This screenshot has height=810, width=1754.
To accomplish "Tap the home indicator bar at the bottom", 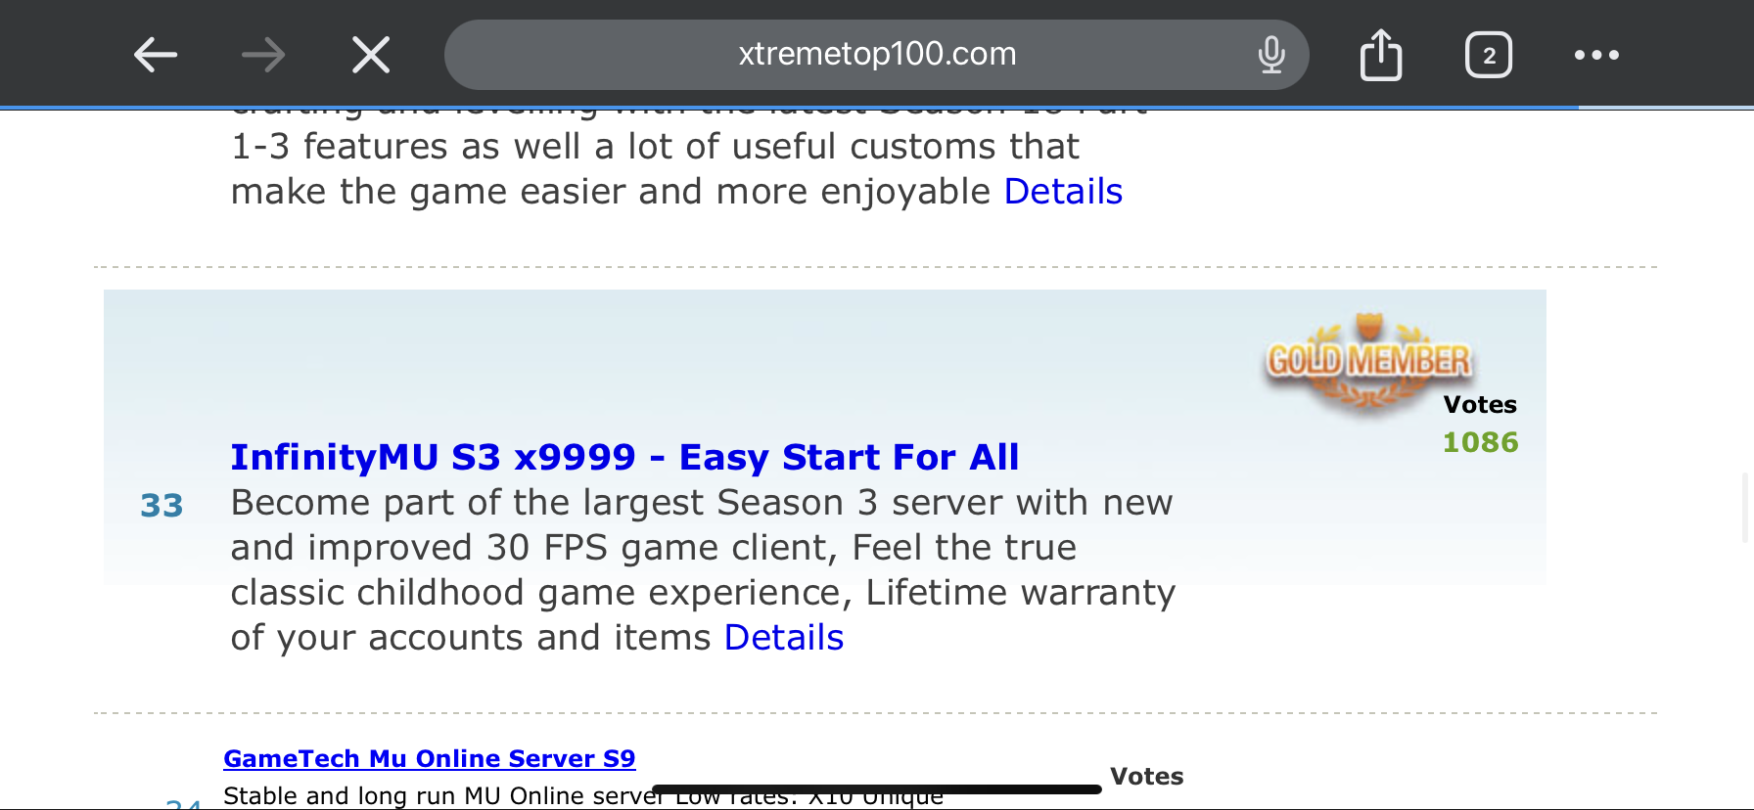I will click(x=877, y=789).
